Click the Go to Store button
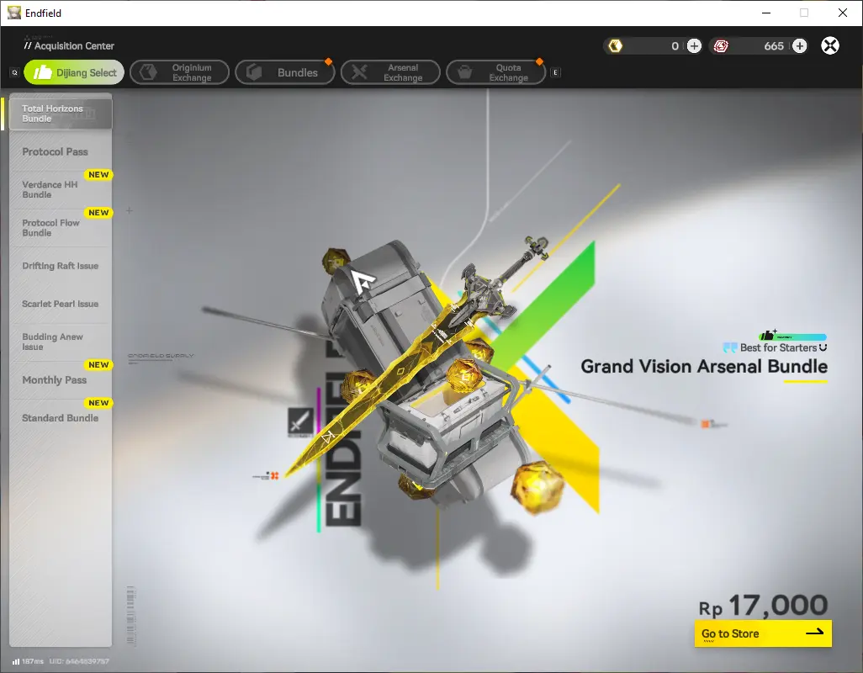 (763, 633)
